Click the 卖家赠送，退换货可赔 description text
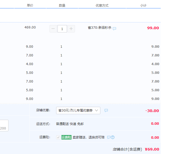170x154 pixels. [x=88, y=137]
